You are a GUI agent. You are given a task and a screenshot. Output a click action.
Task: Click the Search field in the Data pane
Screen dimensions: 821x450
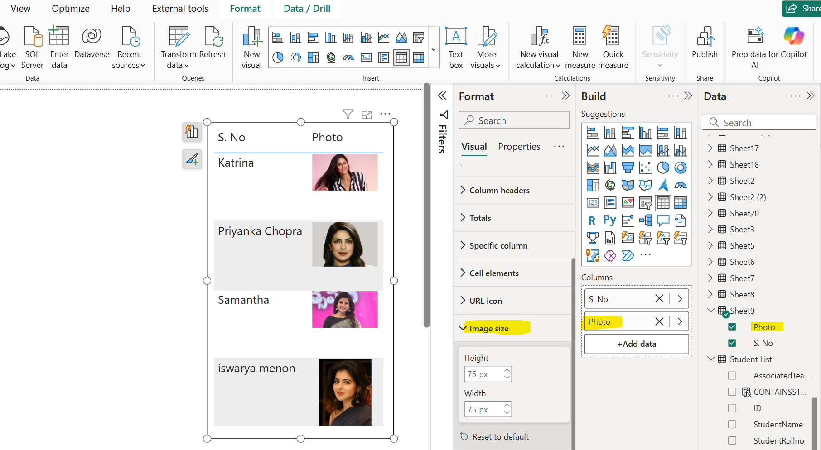(759, 122)
